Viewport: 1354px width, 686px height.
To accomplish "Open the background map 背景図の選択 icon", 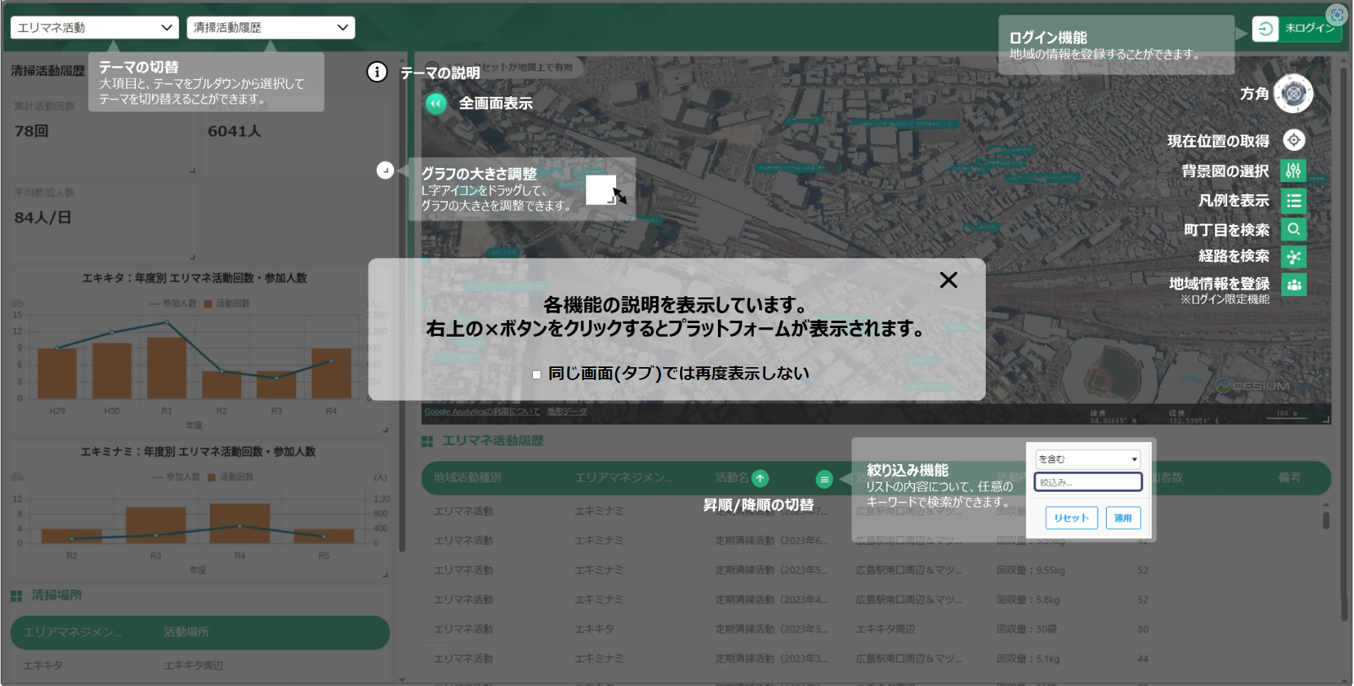I will coord(1293,171).
